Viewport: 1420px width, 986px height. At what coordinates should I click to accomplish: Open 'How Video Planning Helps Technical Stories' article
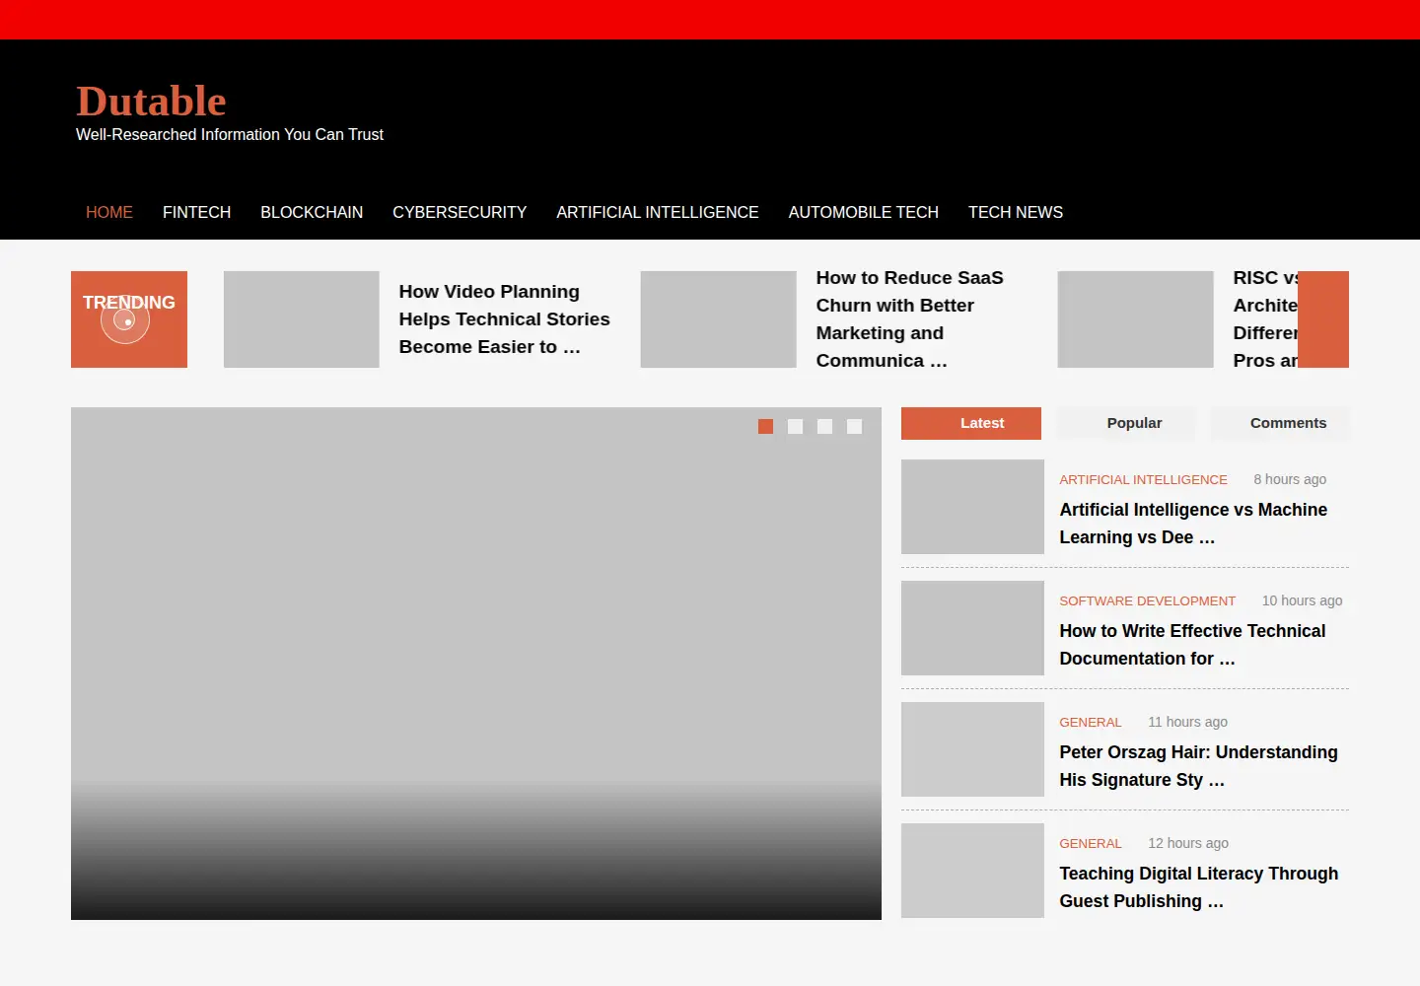504,319
